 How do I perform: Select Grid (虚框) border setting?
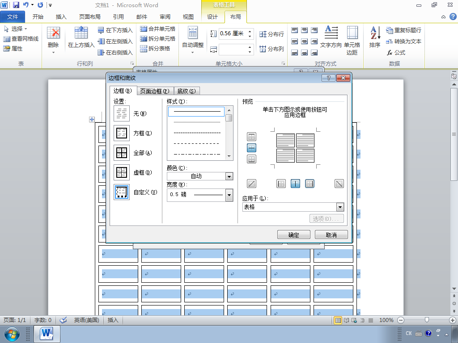click(x=122, y=172)
